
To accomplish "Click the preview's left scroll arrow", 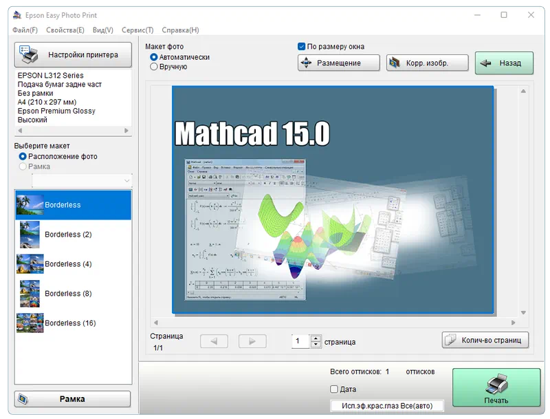I will [x=156, y=323].
